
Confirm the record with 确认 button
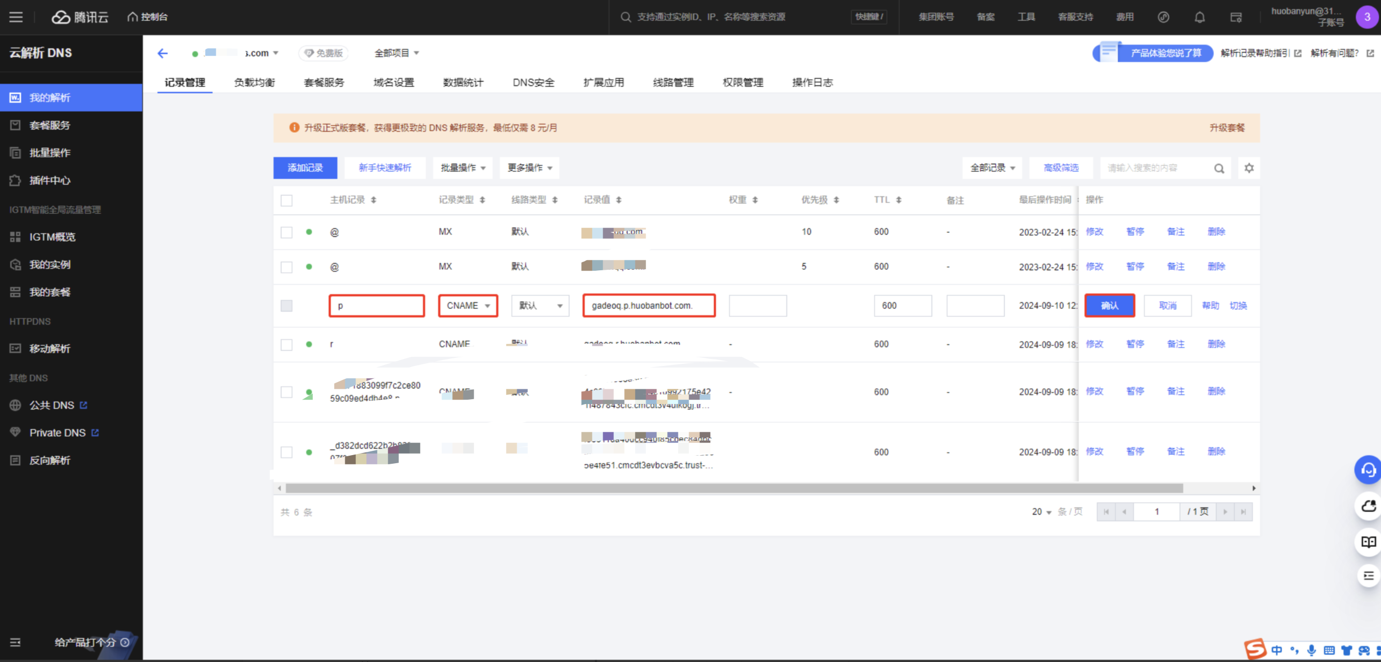(1110, 306)
